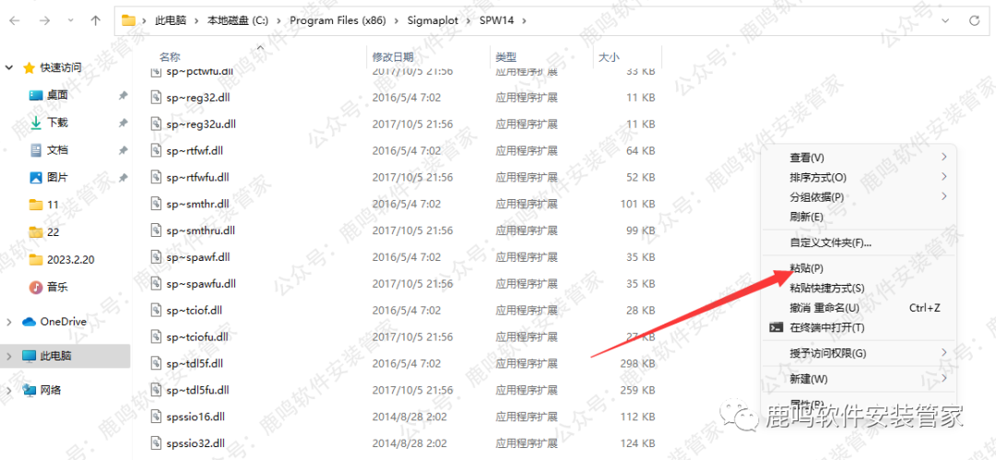Sort files by the Name column header

point(170,57)
